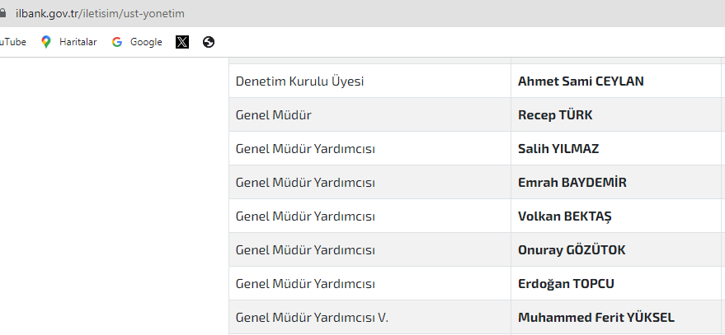725x335 pixels.
Task: Click the name Volkan BEKTAŞ
Action: pyautogui.click(x=564, y=216)
